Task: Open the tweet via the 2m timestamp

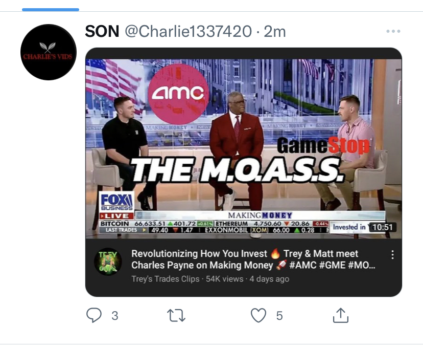Action: [275, 31]
